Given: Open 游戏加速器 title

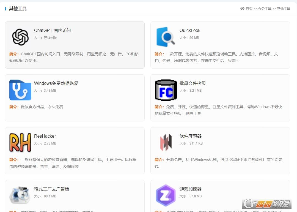Looking at the screenshot, I should click(191, 189).
